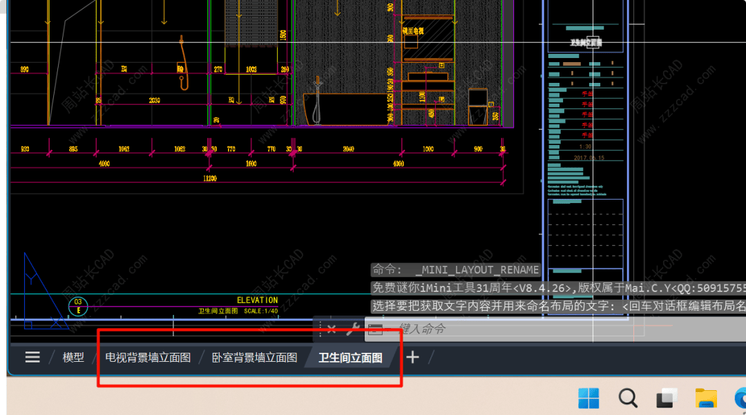Click the 2017.06.15 date in title block
The height and width of the screenshot is (415, 746).
[x=589, y=157]
